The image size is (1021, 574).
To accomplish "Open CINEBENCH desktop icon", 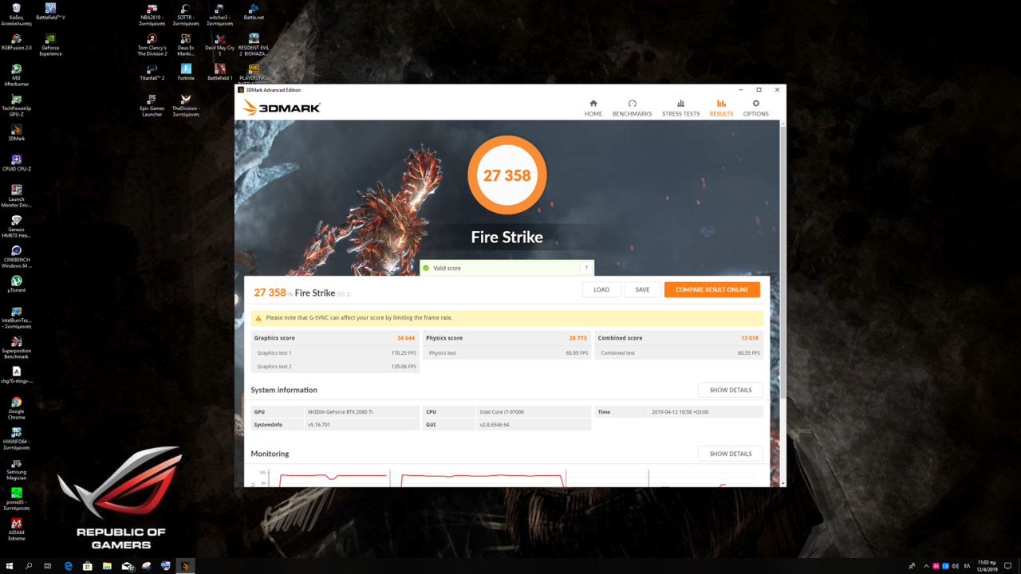I will [16, 257].
